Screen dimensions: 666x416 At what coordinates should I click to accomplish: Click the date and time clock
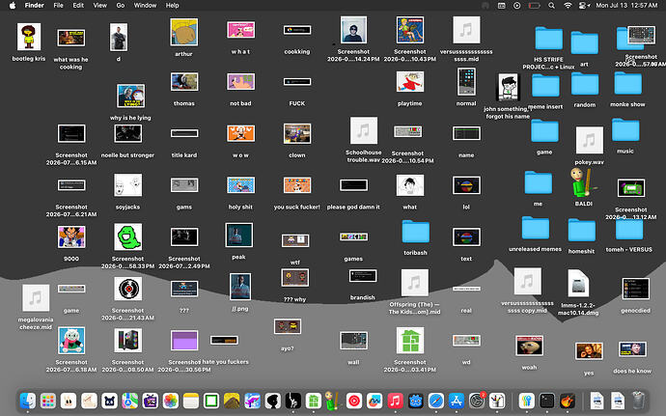pos(626,6)
